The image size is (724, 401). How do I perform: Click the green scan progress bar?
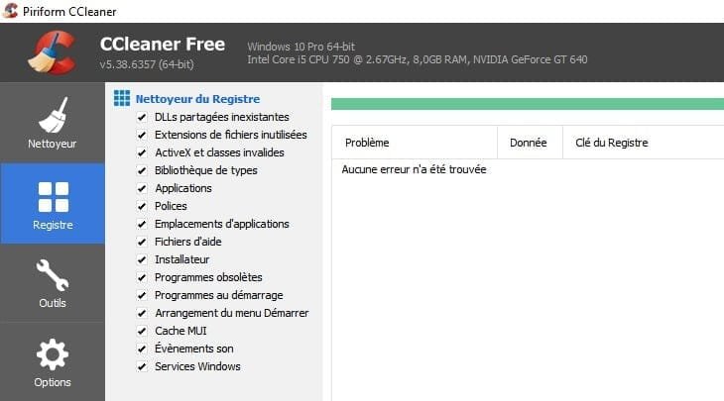point(528,104)
